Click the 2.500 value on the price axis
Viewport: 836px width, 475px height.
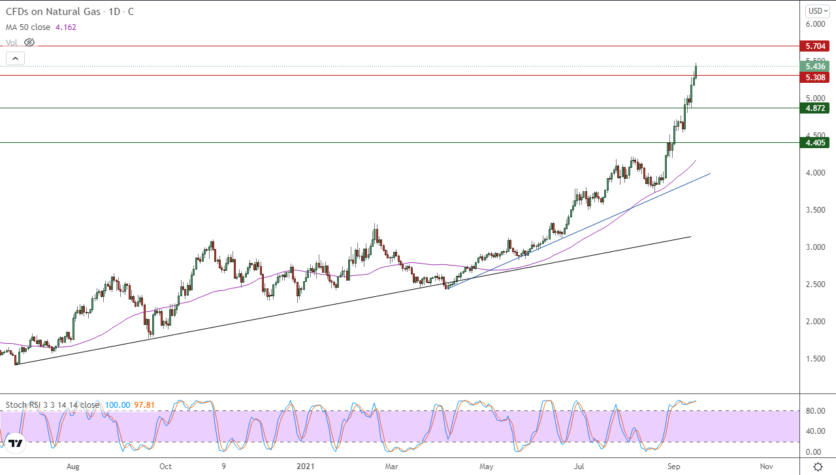click(816, 284)
